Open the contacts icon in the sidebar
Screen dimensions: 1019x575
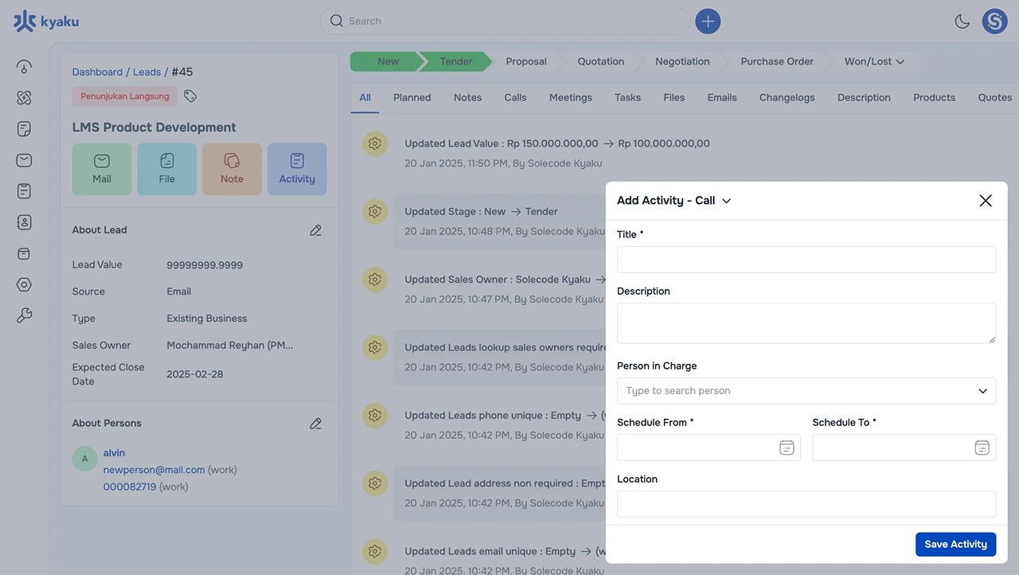pyautogui.click(x=24, y=222)
